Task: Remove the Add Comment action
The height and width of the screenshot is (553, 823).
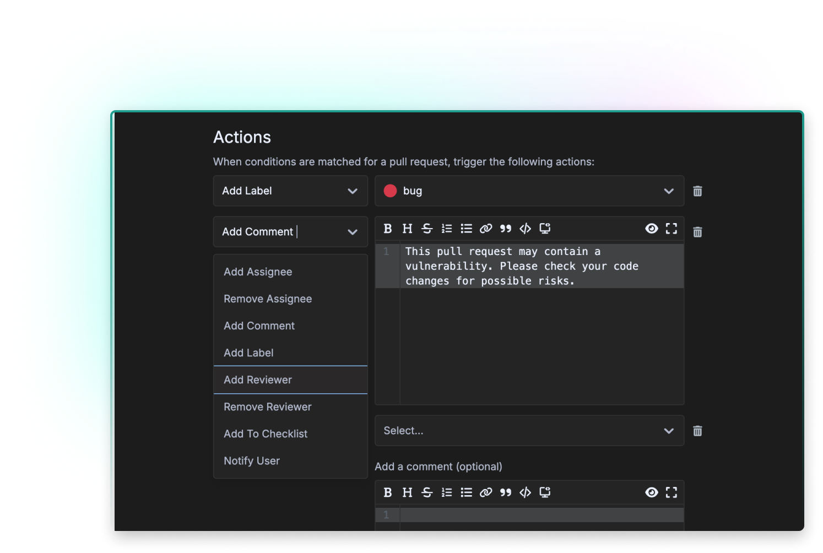Action: tap(697, 232)
